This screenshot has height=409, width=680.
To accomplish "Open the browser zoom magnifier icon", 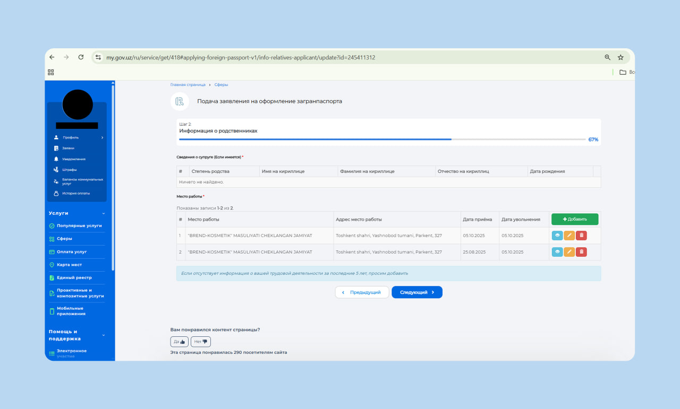I will (607, 57).
